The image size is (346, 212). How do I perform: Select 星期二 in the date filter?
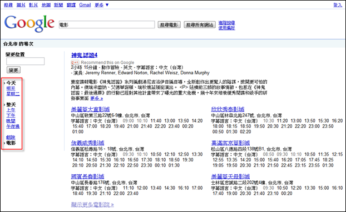pyautogui.click(x=13, y=94)
